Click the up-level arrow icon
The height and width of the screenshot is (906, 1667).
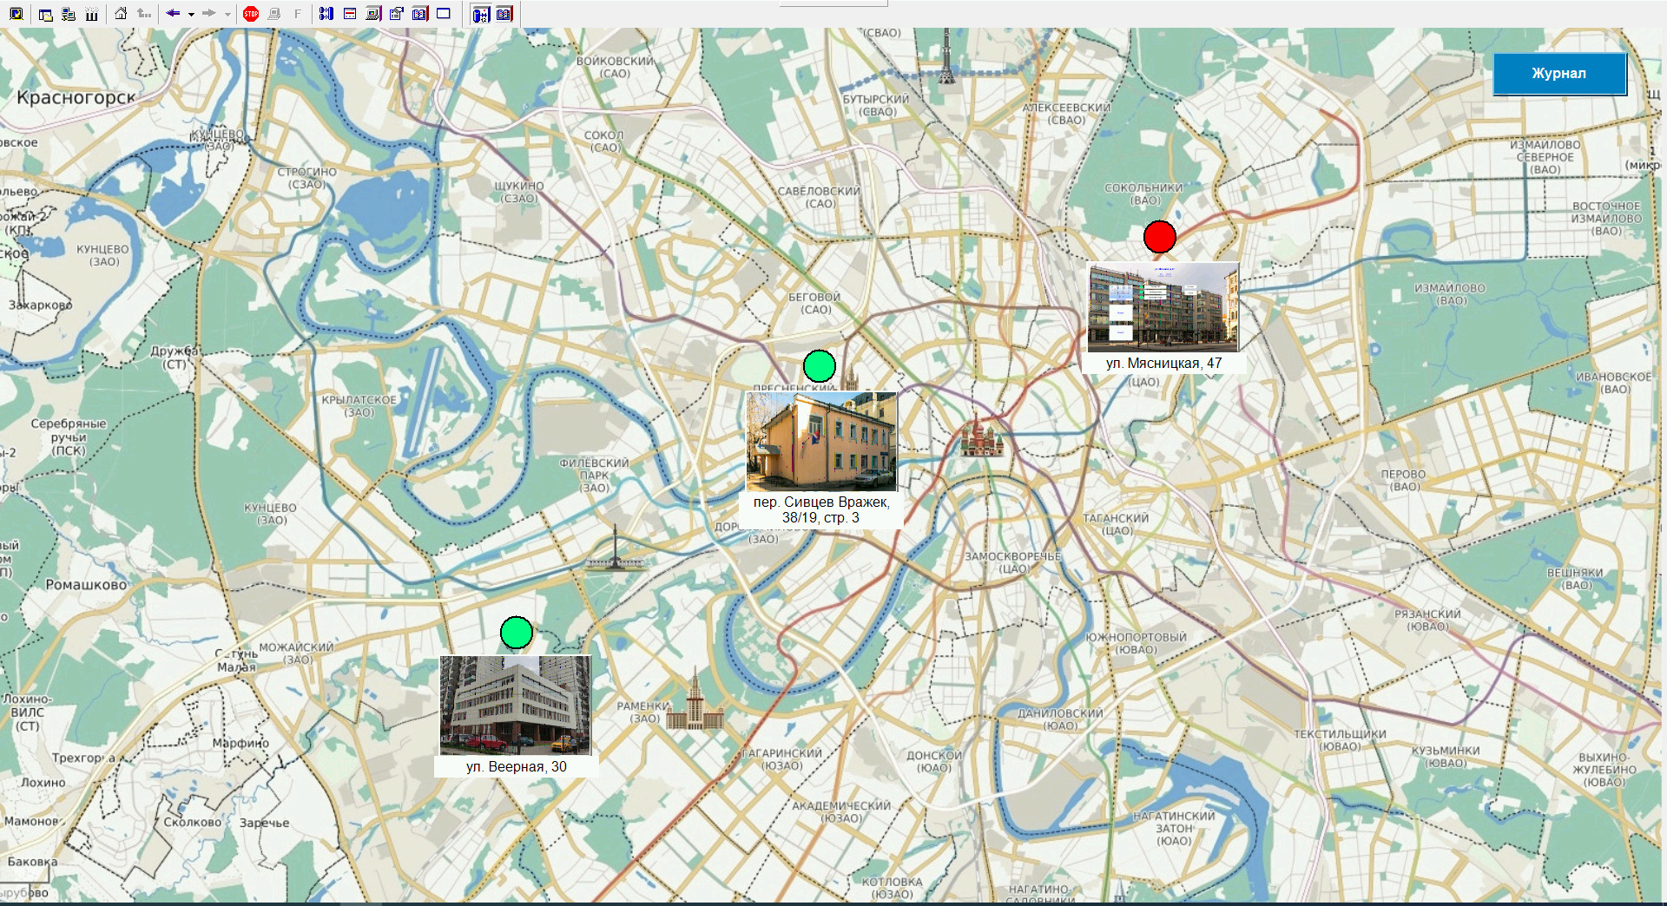click(144, 13)
